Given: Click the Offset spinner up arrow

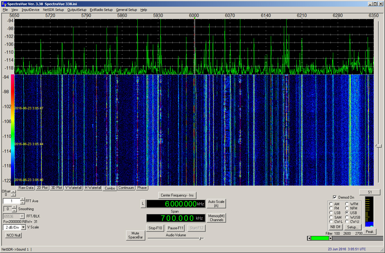Looking at the screenshot, I should 13,192.
